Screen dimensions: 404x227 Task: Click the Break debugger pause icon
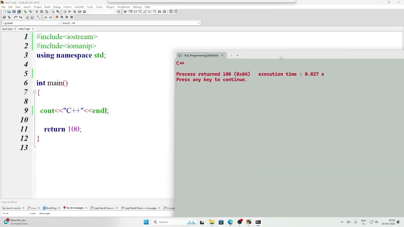click(x=159, y=12)
